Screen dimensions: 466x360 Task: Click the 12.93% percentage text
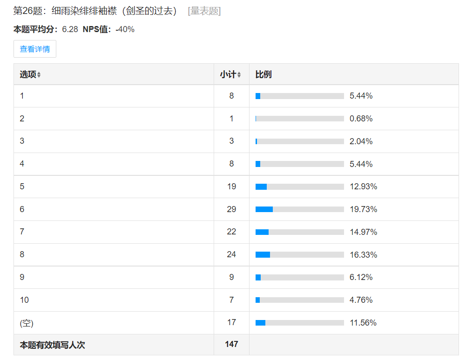(x=363, y=187)
